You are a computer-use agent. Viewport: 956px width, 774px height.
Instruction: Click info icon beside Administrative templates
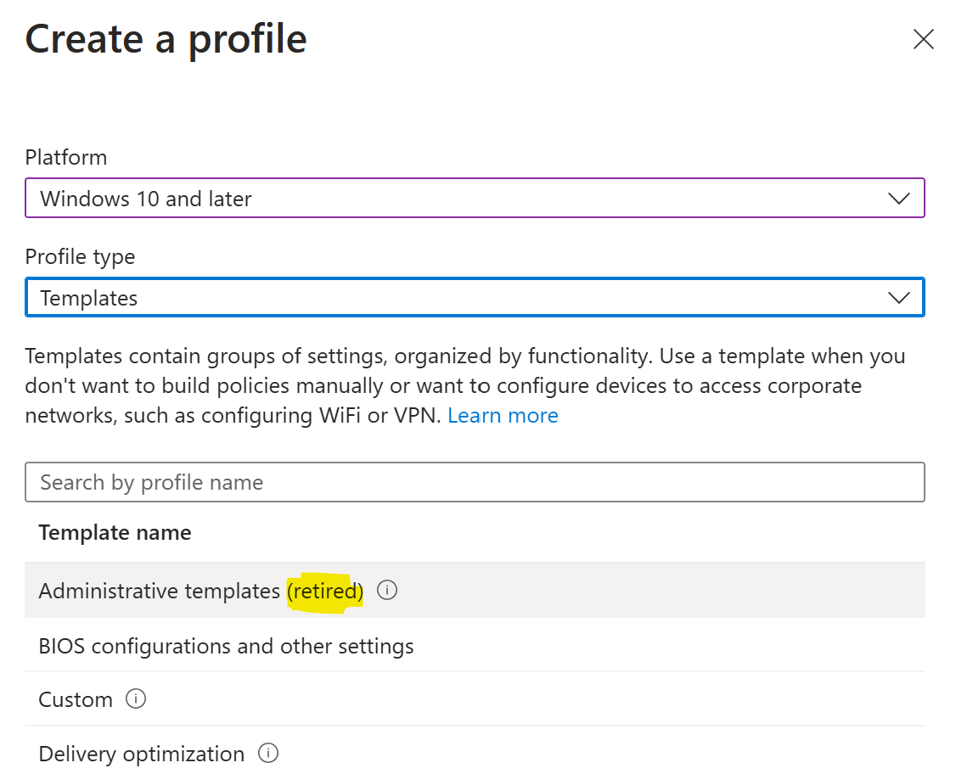(387, 590)
